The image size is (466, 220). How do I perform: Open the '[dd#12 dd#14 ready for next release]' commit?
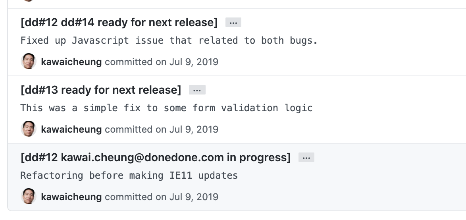(119, 23)
